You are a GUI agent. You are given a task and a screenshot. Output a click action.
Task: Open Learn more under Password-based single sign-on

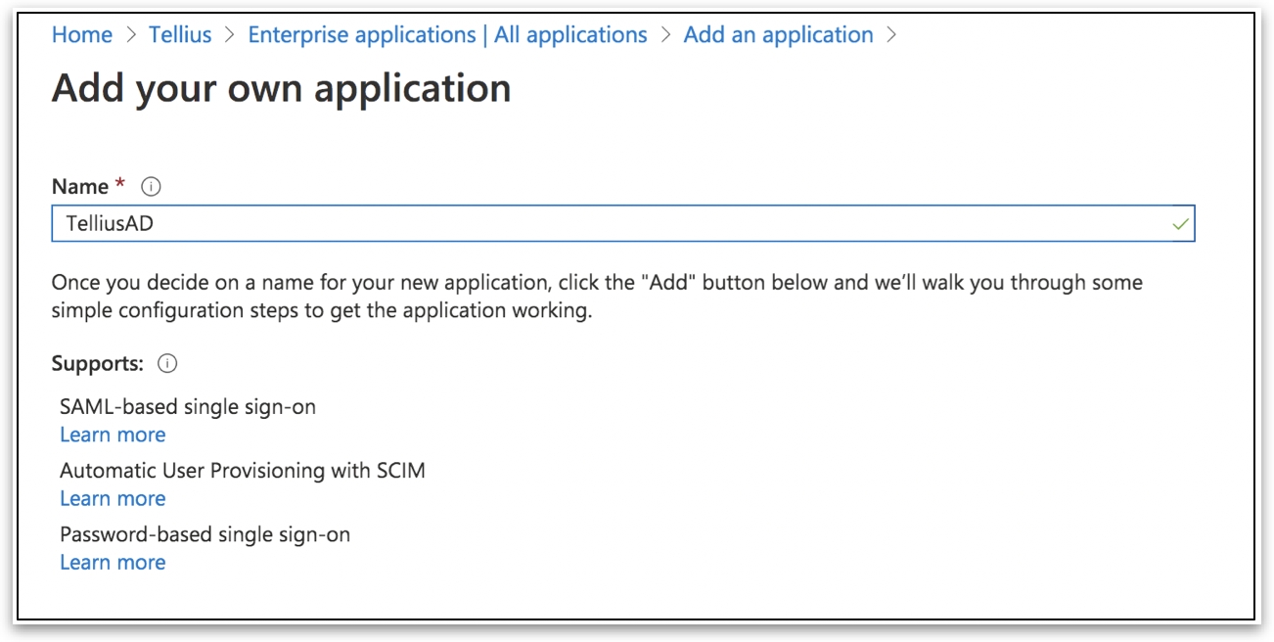coord(113,562)
